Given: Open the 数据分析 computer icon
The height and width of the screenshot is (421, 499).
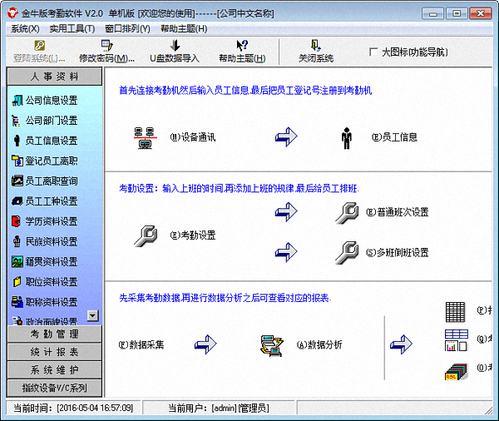Looking at the screenshot, I should tap(269, 344).
